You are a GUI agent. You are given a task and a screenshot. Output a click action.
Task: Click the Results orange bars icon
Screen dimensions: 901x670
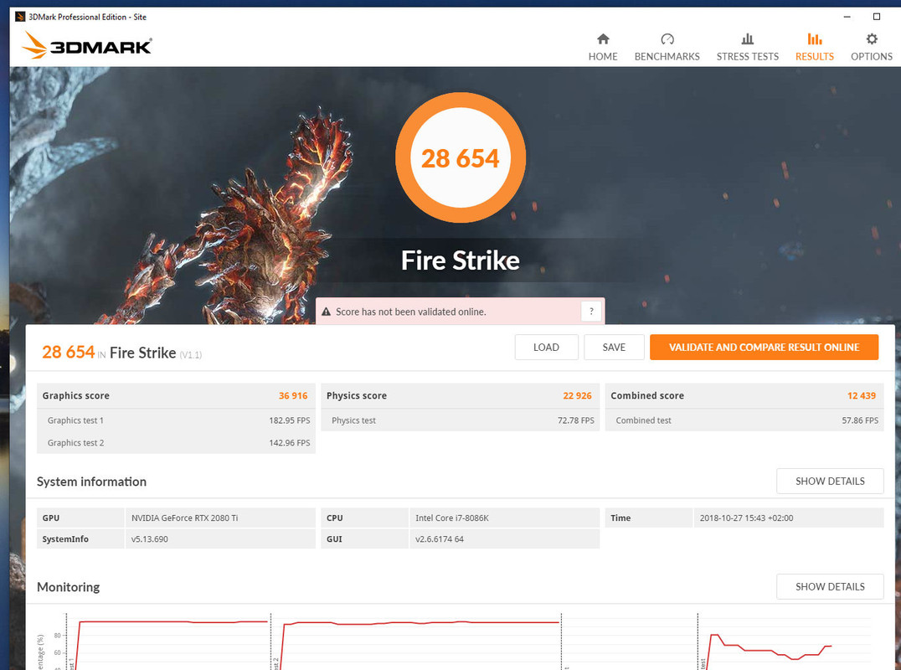pos(814,39)
